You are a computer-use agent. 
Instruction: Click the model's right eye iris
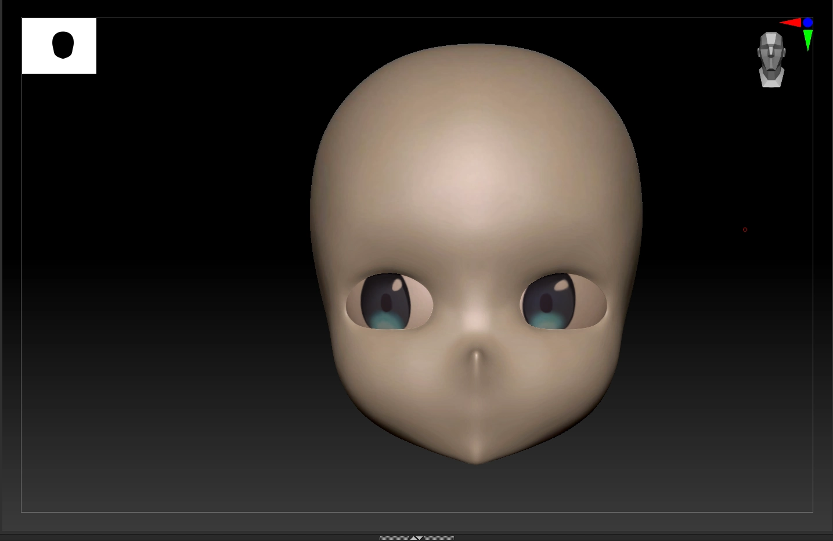click(385, 302)
